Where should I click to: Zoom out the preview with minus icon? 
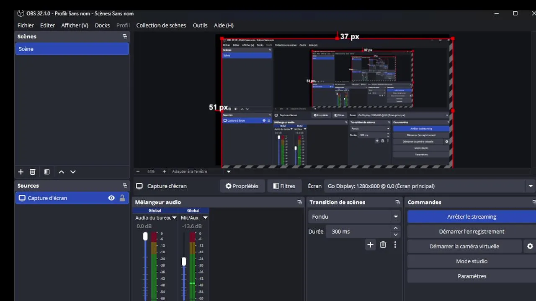(x=138, y=171)
